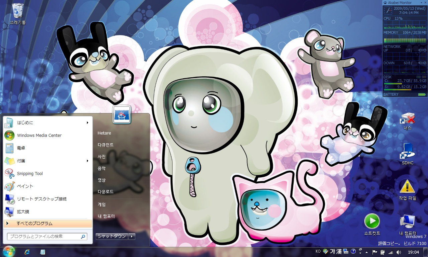
Task: Click the Show Desktop strip beside clock
Action: (x=426, y=252)
